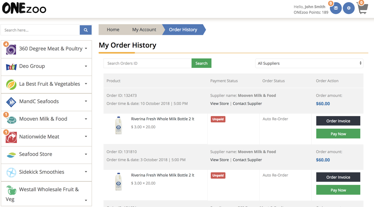374x207 pixels.
Task: Focus the Search Orders ID field
Action: (148, 63)
